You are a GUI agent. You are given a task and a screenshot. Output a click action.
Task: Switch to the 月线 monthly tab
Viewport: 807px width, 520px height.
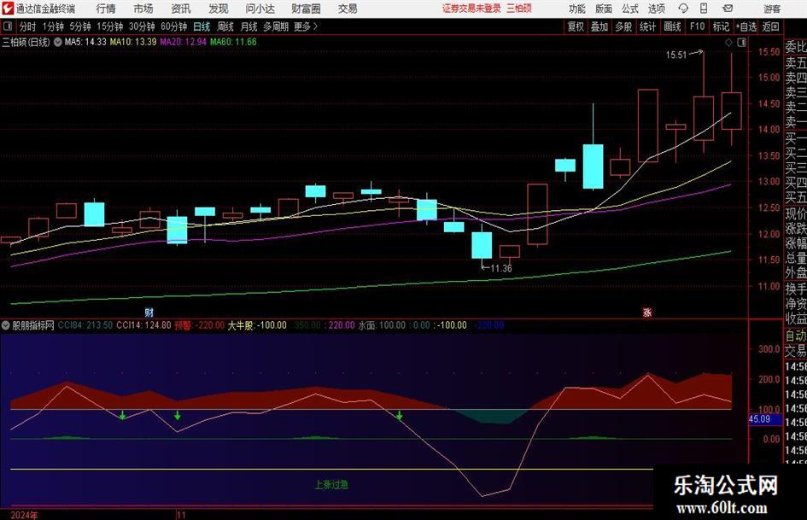249,26
